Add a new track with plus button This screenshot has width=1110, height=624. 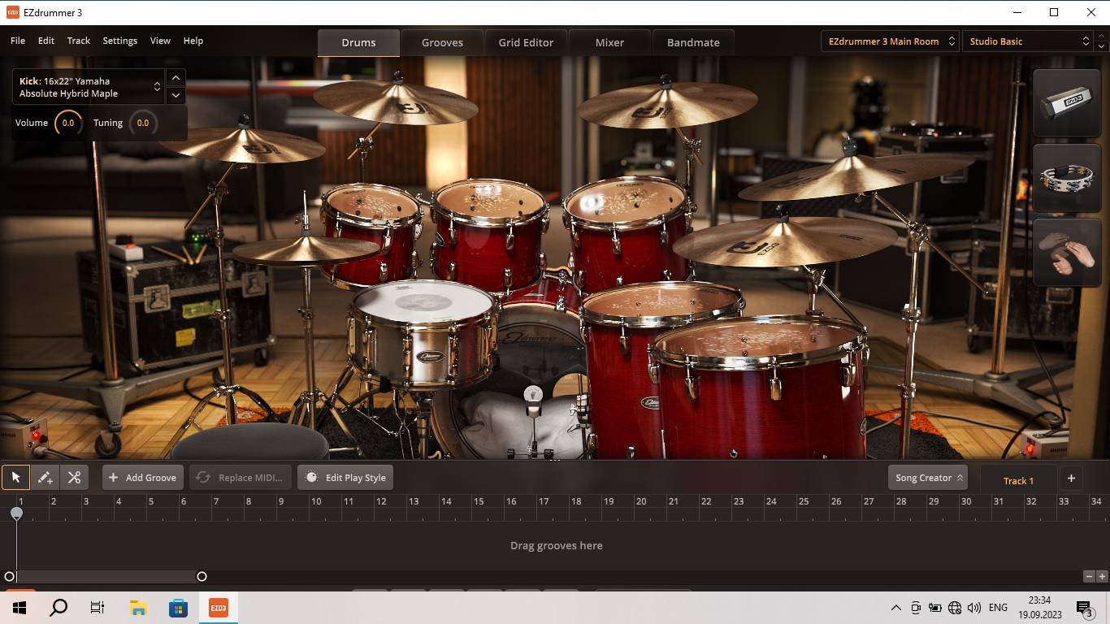1071,478
